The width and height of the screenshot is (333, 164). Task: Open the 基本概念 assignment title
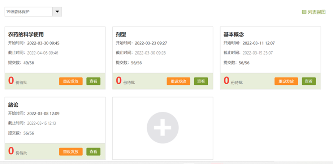234,35
